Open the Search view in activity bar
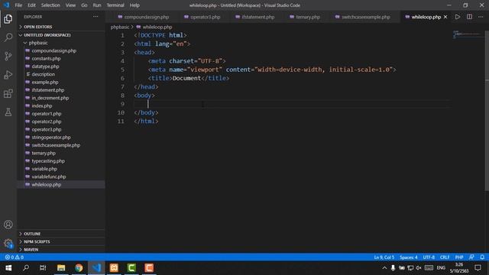The width and height of the screenshot is (489, 275). click(x=8, y=37)
